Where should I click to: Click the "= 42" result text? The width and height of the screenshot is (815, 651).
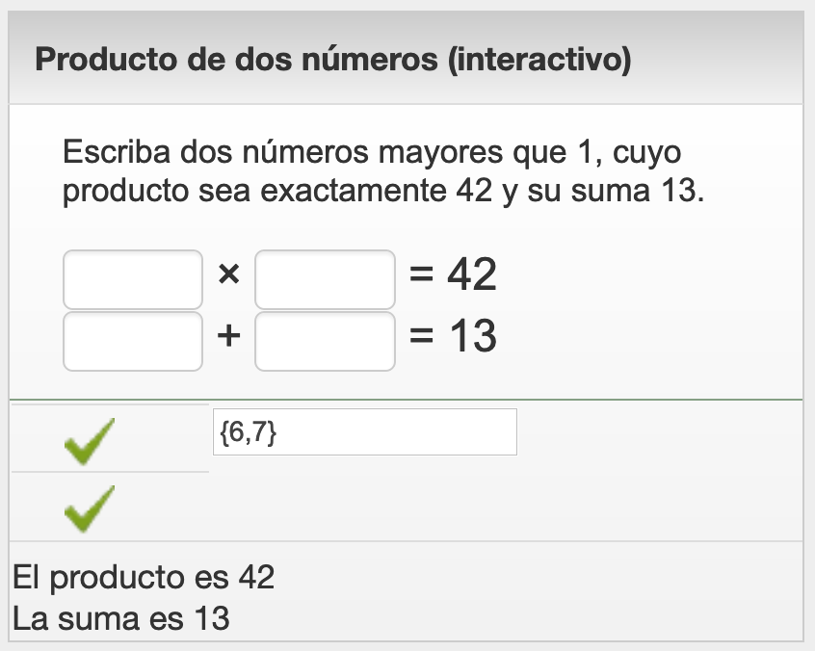pyautogui.click(x=453, y=276)
